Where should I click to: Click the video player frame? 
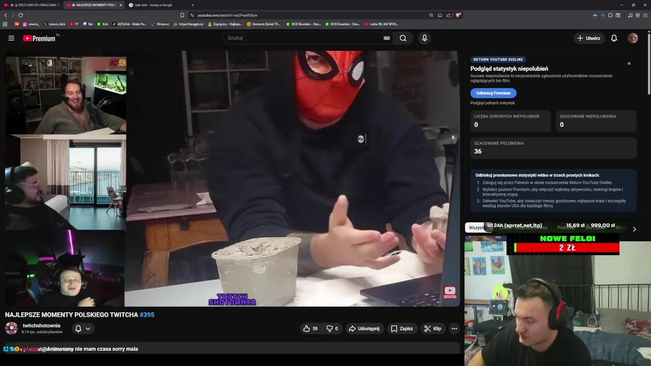[x=232, y=178]
